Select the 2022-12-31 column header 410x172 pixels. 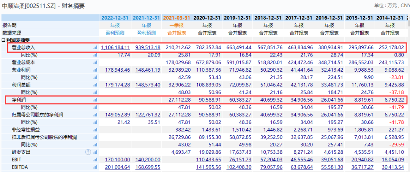point(115,18)
